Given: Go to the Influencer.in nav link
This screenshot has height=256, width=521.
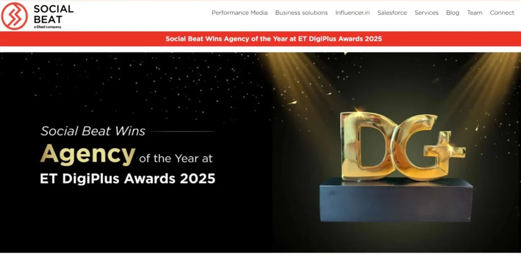Looking at the screenshot, I should click(352, 13).
